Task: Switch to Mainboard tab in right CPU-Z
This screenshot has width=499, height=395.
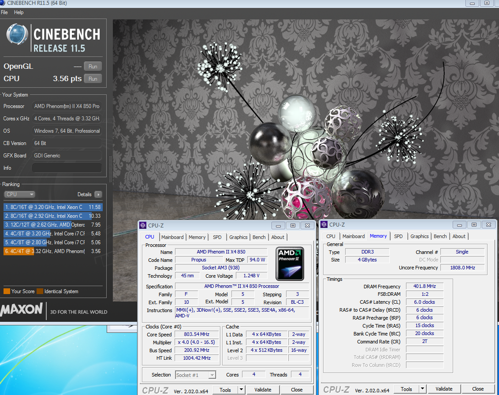Action: click(354, 236)
